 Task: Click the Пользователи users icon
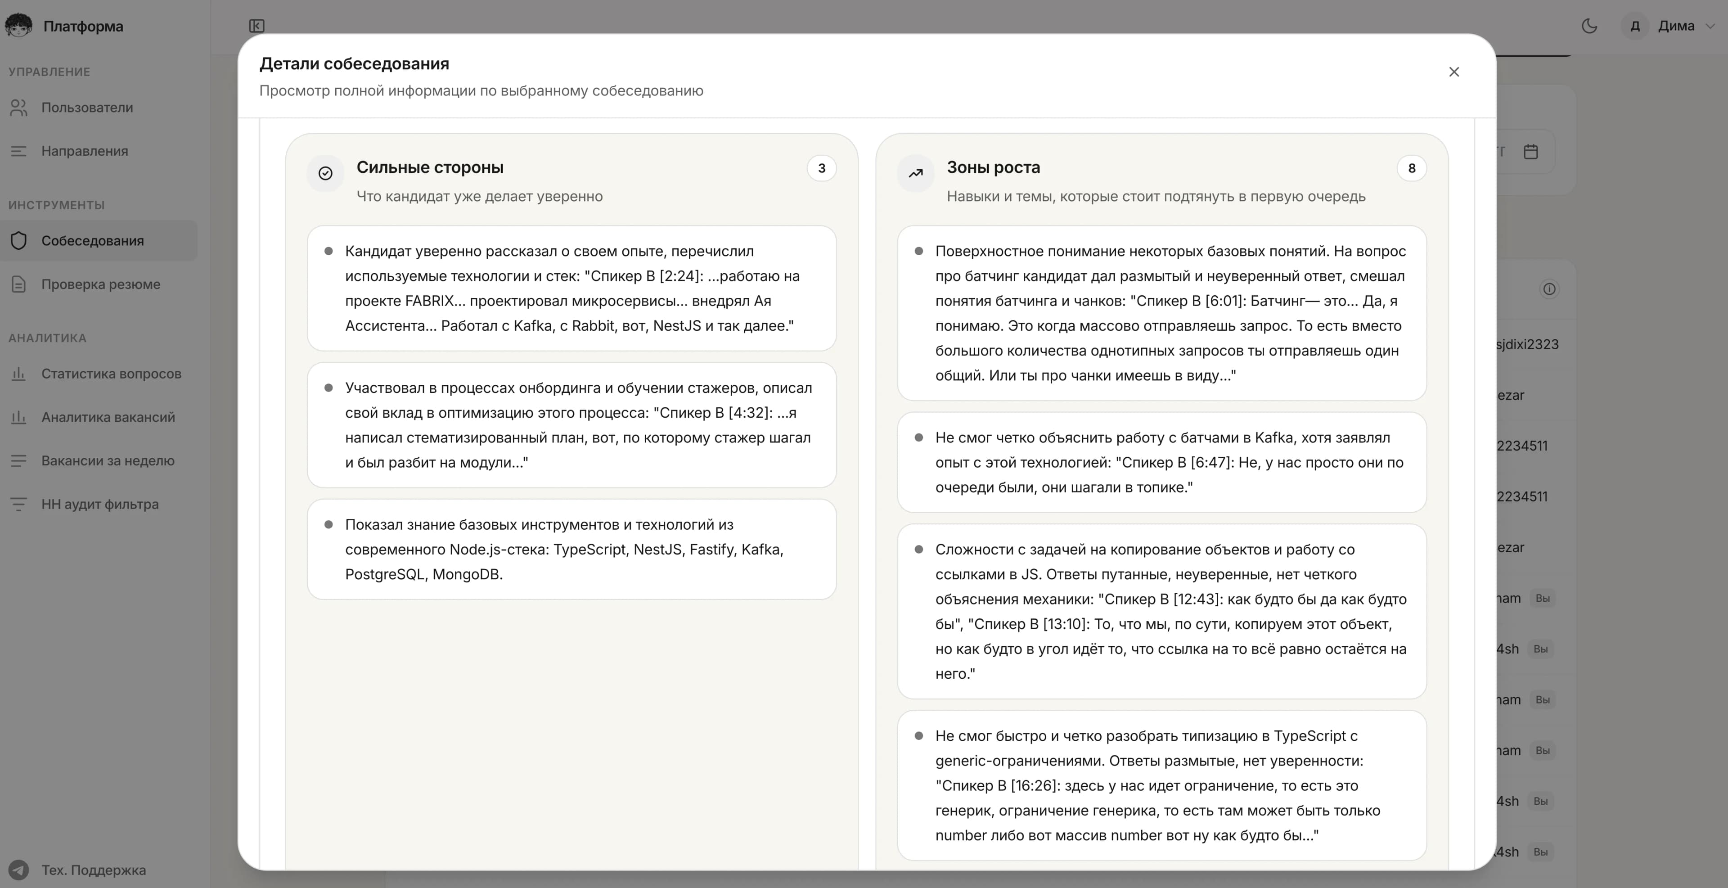click(19, 107)
